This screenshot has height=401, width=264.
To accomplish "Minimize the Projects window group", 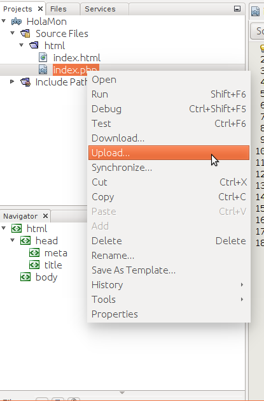I will tap(237, 9).
